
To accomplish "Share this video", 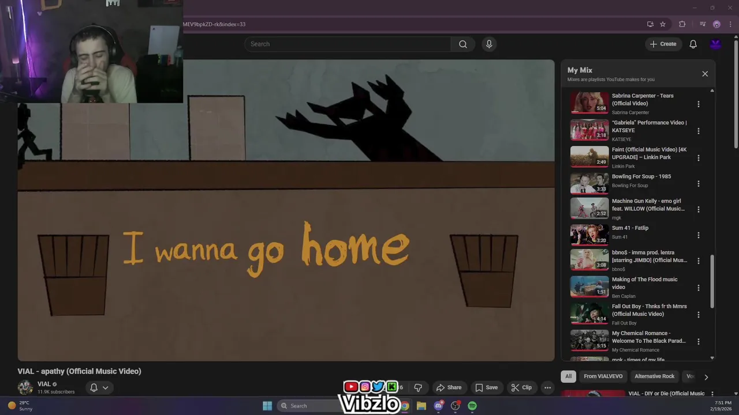I will click(449, 387).
